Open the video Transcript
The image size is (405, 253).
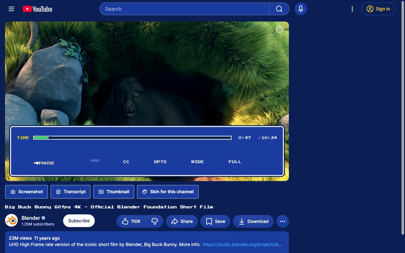[x=71, y=192]
